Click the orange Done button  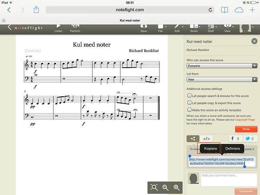(246, 129)
